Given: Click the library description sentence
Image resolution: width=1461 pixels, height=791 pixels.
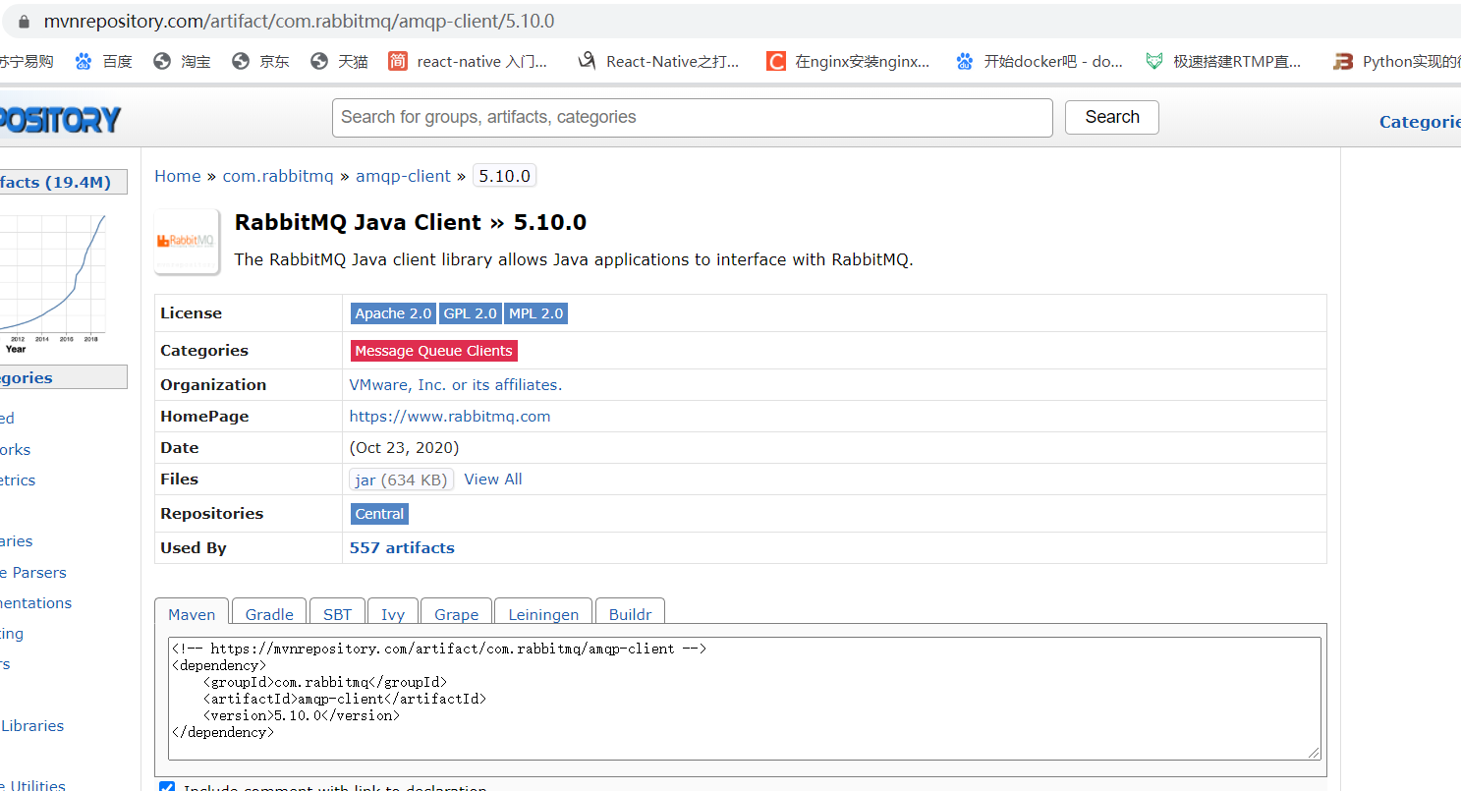Looking at the screenshot, I should [574, 260].
